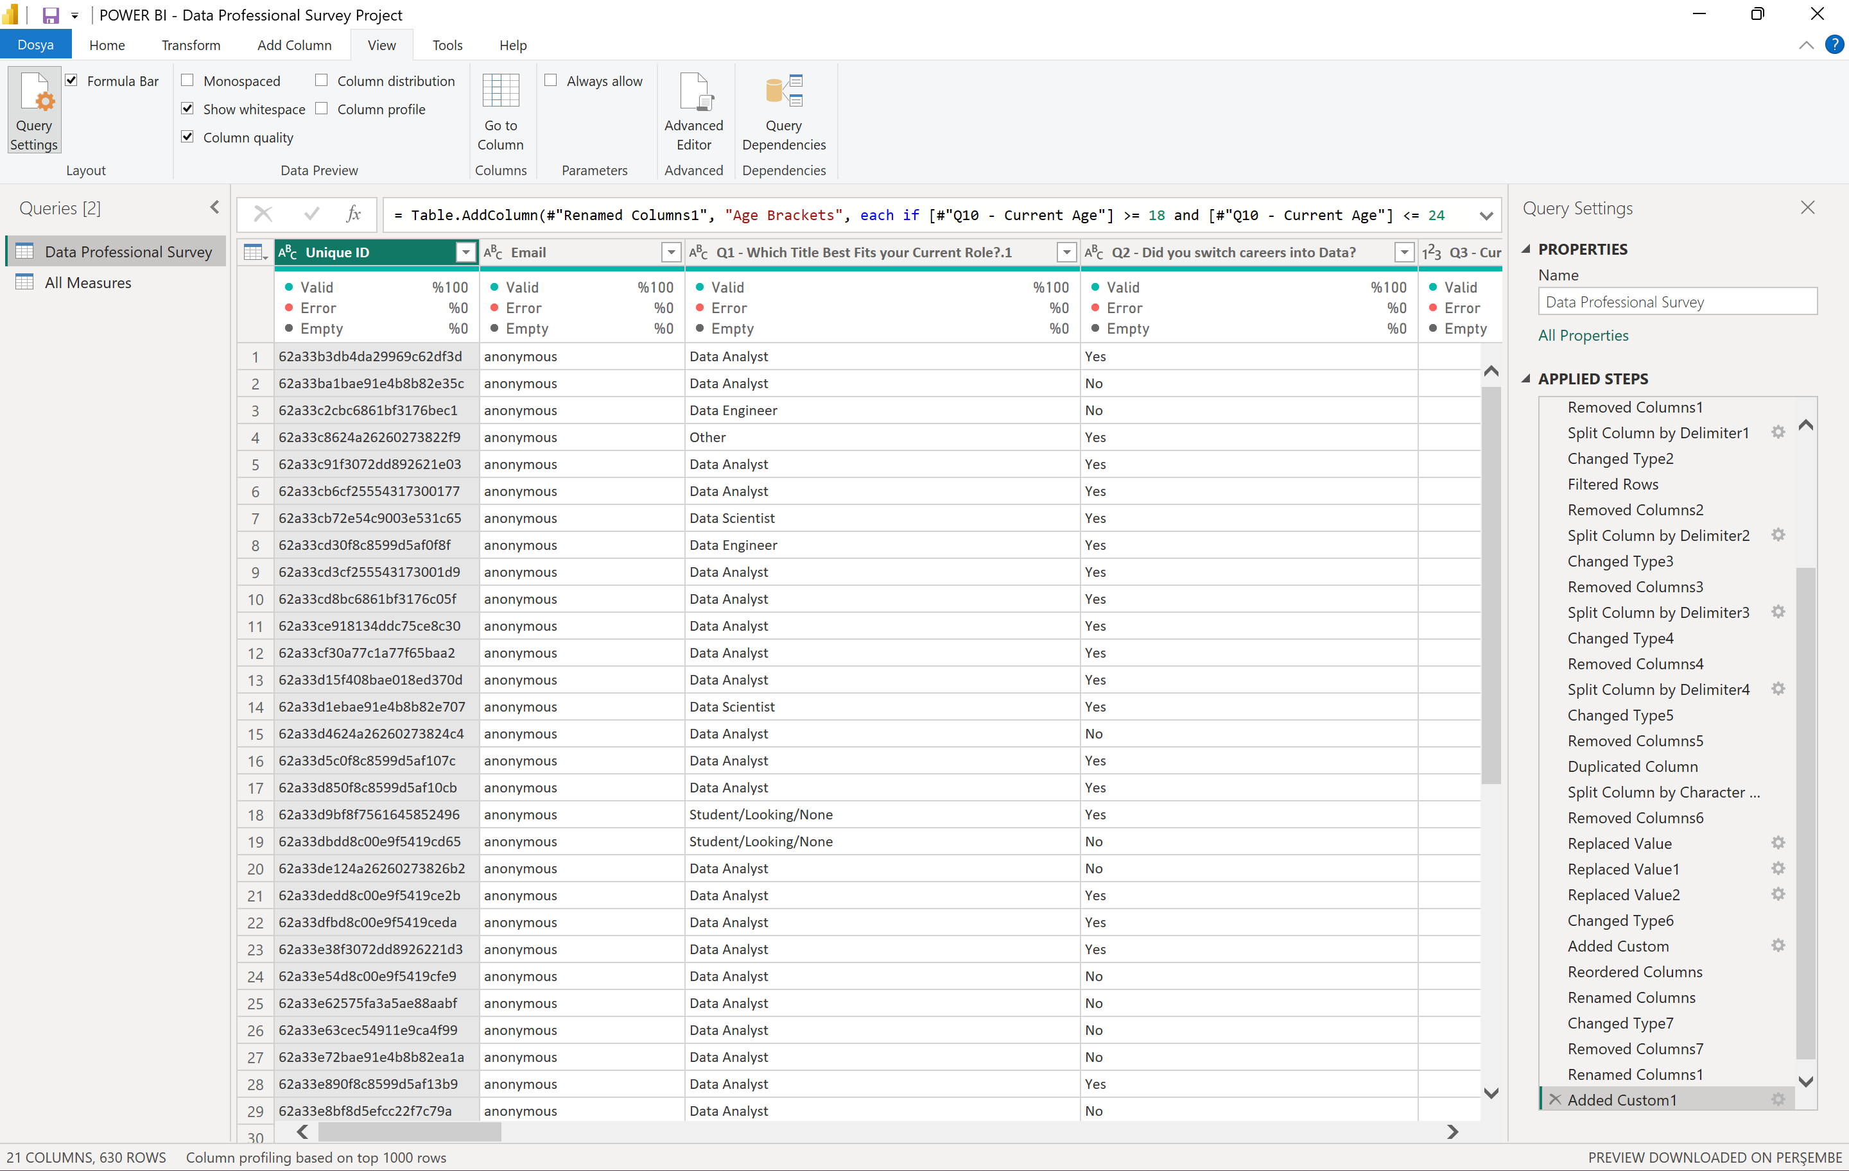Click the Applied Steps list scrollbar thumb
Image resolution: width=1849 pixels, height=1171 pixels.
[1805, 812]
